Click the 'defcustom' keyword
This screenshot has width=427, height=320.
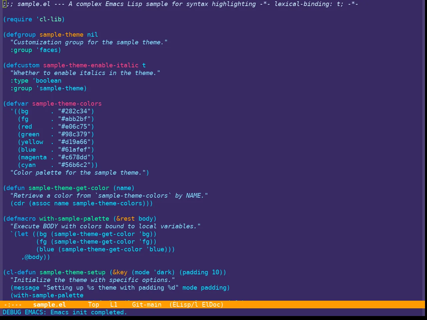tap(23, 65)
